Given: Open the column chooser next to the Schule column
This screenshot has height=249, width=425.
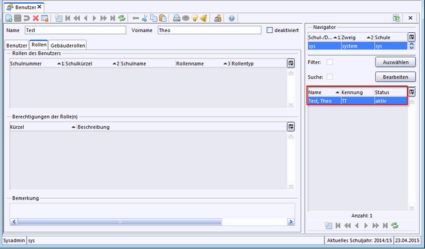Looking at the screenshot, I should point(411,37).
